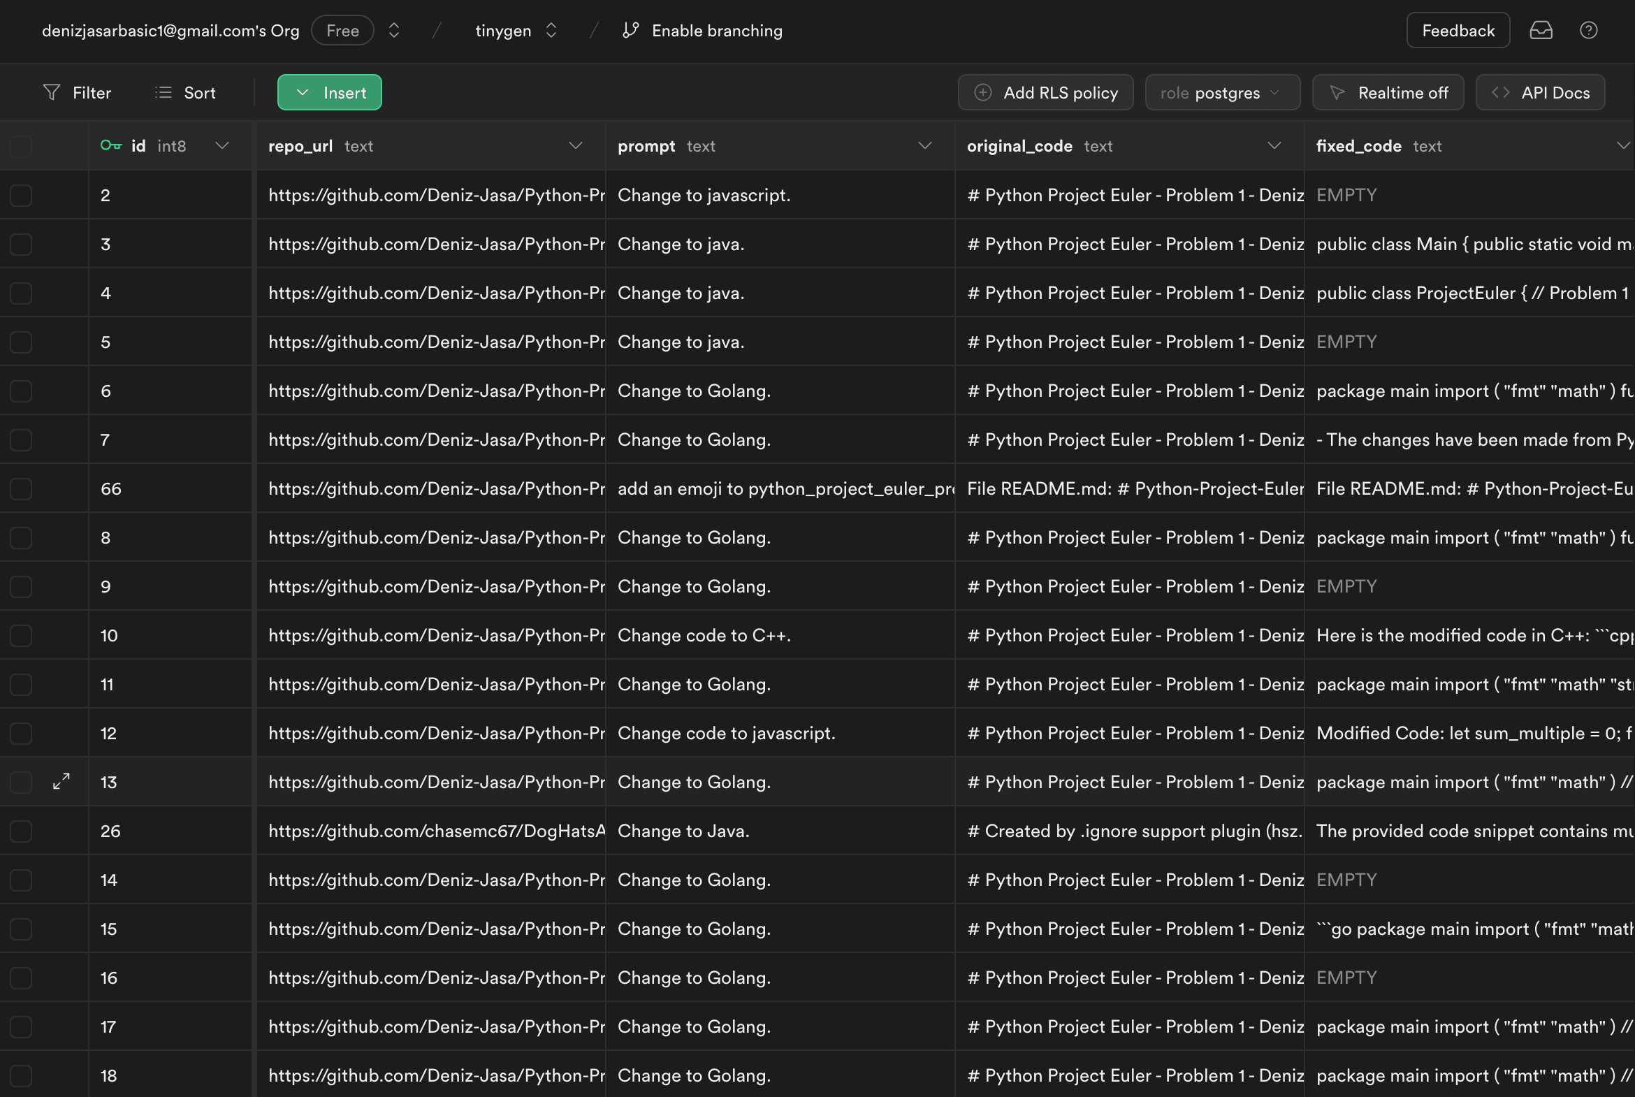Screen dimensions: 1635x1097
Task: Click the add an emoji prompt cell
Action: 780,488
